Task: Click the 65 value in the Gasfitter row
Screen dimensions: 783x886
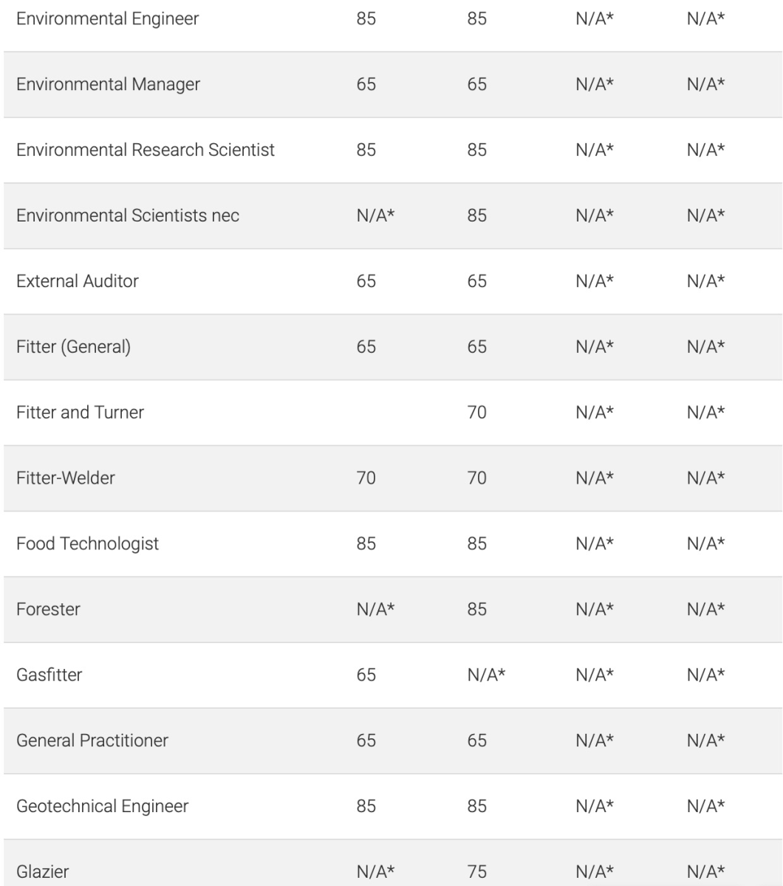Action: (x=366, y=675)
